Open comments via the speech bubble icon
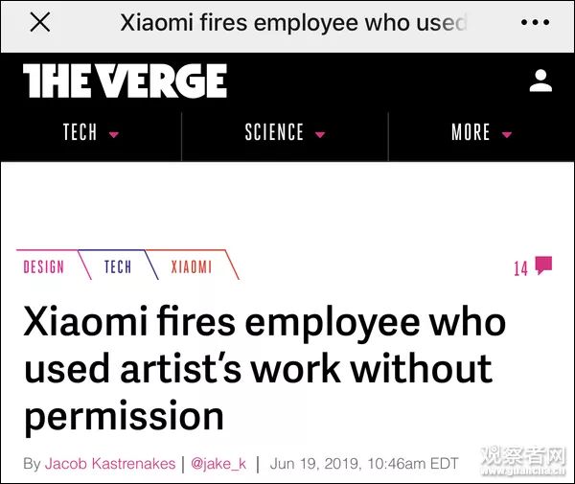Screen dimensions: 575x484 pos(543,265)
